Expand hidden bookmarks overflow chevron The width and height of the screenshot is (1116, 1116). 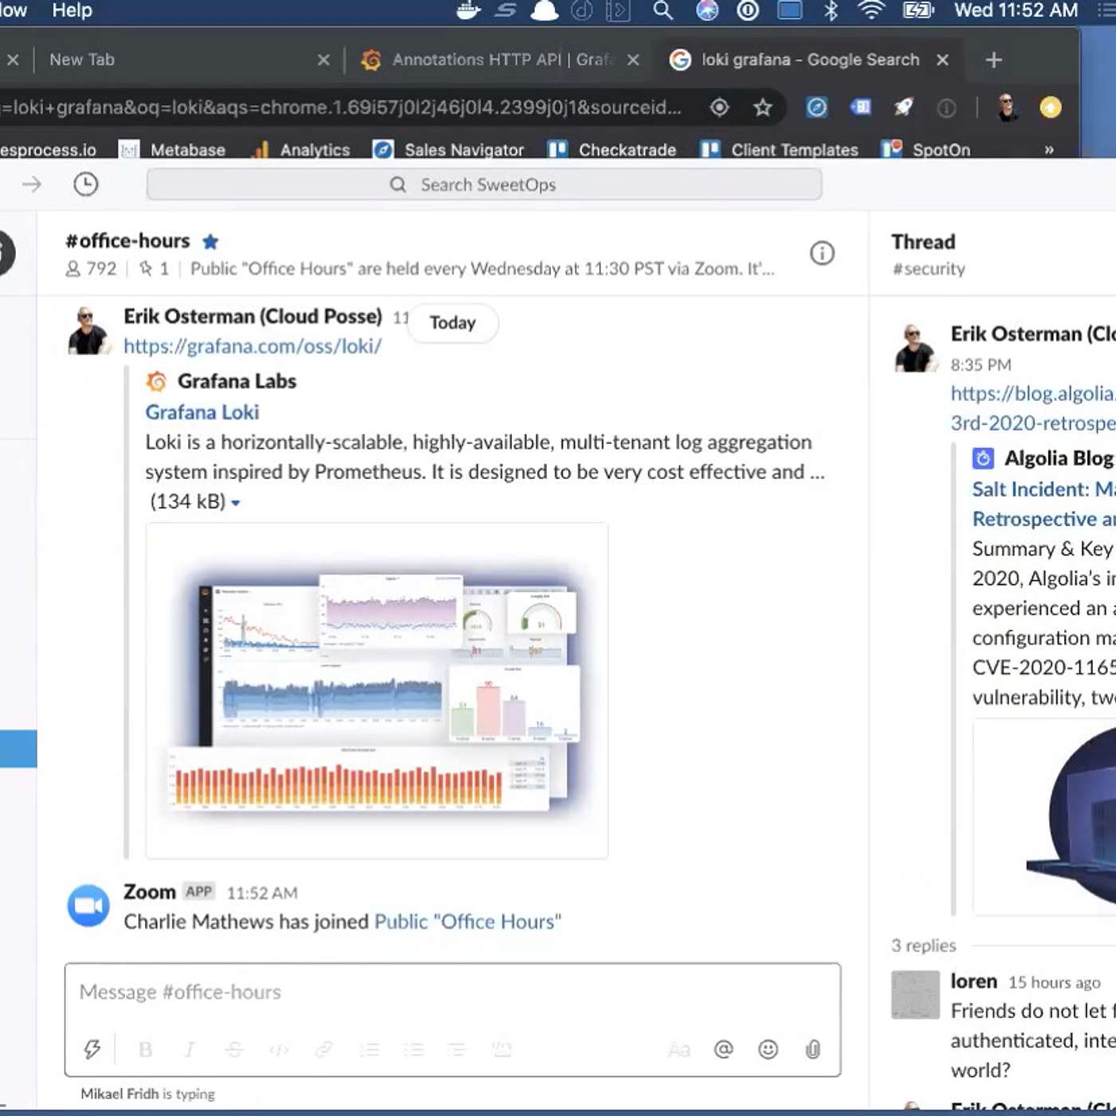coord(1049,150)
